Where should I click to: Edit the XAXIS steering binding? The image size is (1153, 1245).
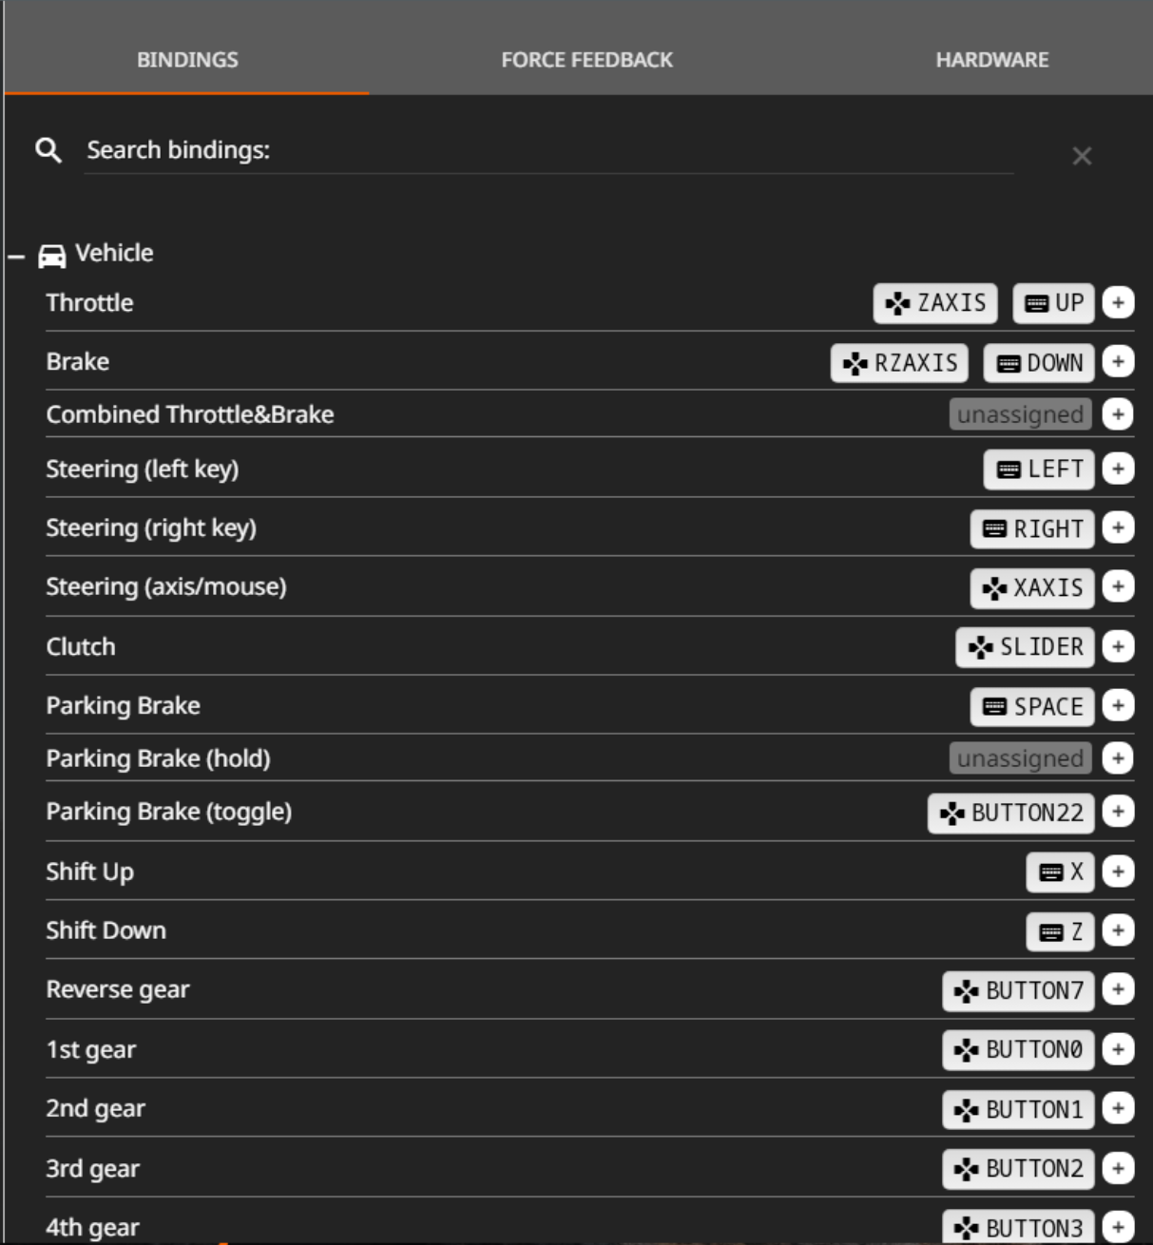coord(1032,588)
